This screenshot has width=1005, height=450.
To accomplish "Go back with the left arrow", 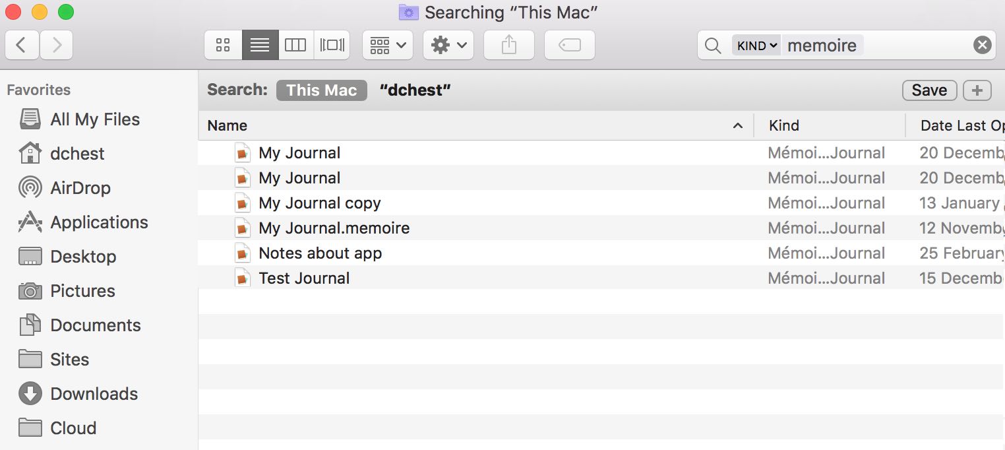I will coord(22,45).
